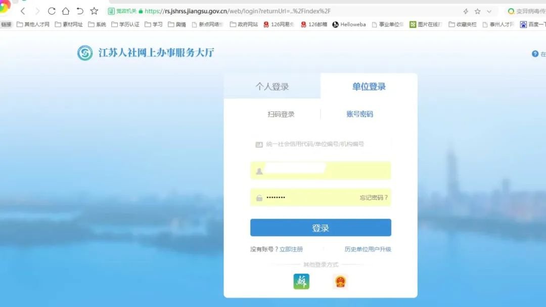Expand the address bar dropdown chevron

[x=489, y=11]
